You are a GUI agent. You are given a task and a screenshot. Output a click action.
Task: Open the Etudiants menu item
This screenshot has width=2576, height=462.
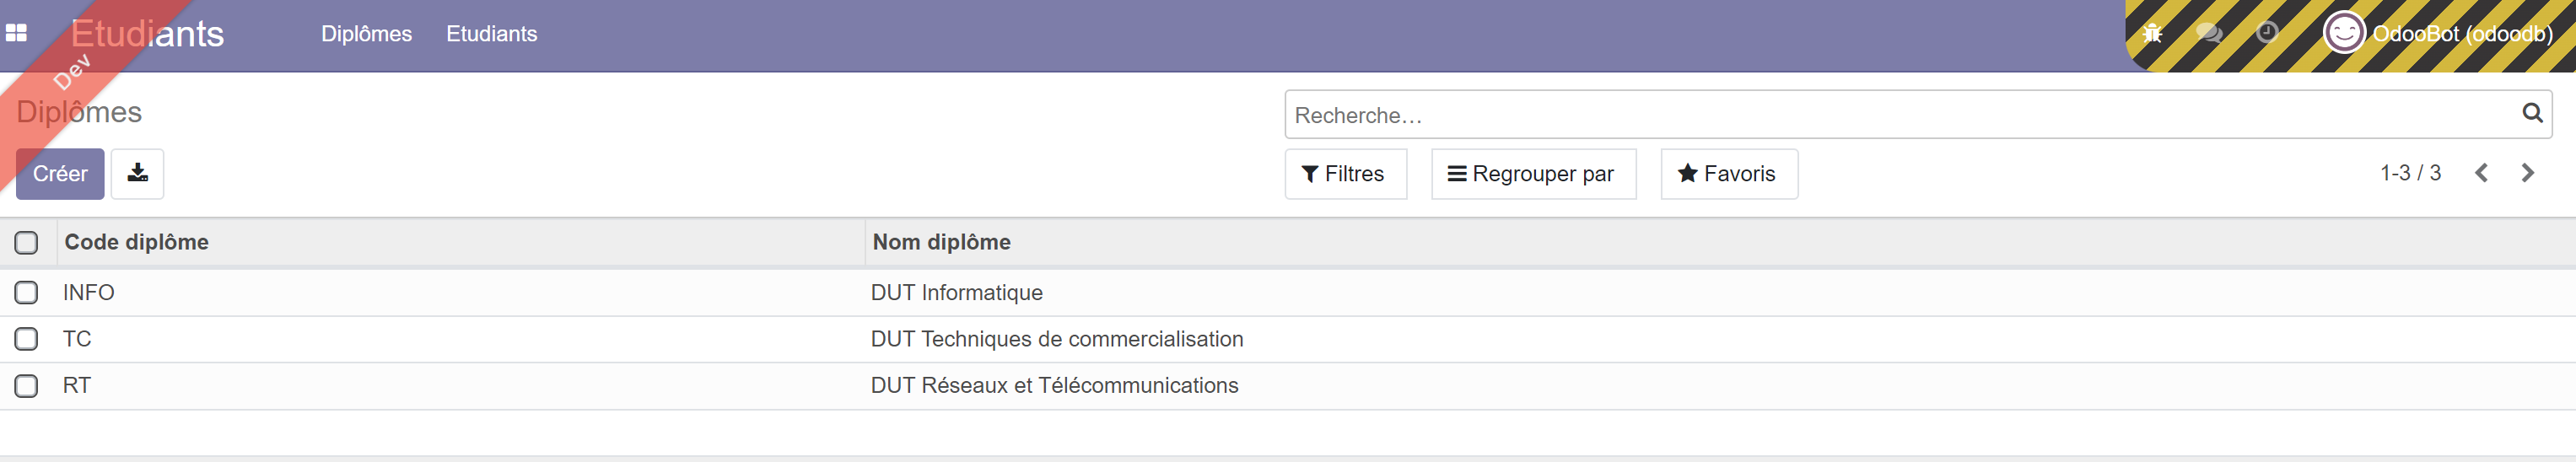click(491, 34)
